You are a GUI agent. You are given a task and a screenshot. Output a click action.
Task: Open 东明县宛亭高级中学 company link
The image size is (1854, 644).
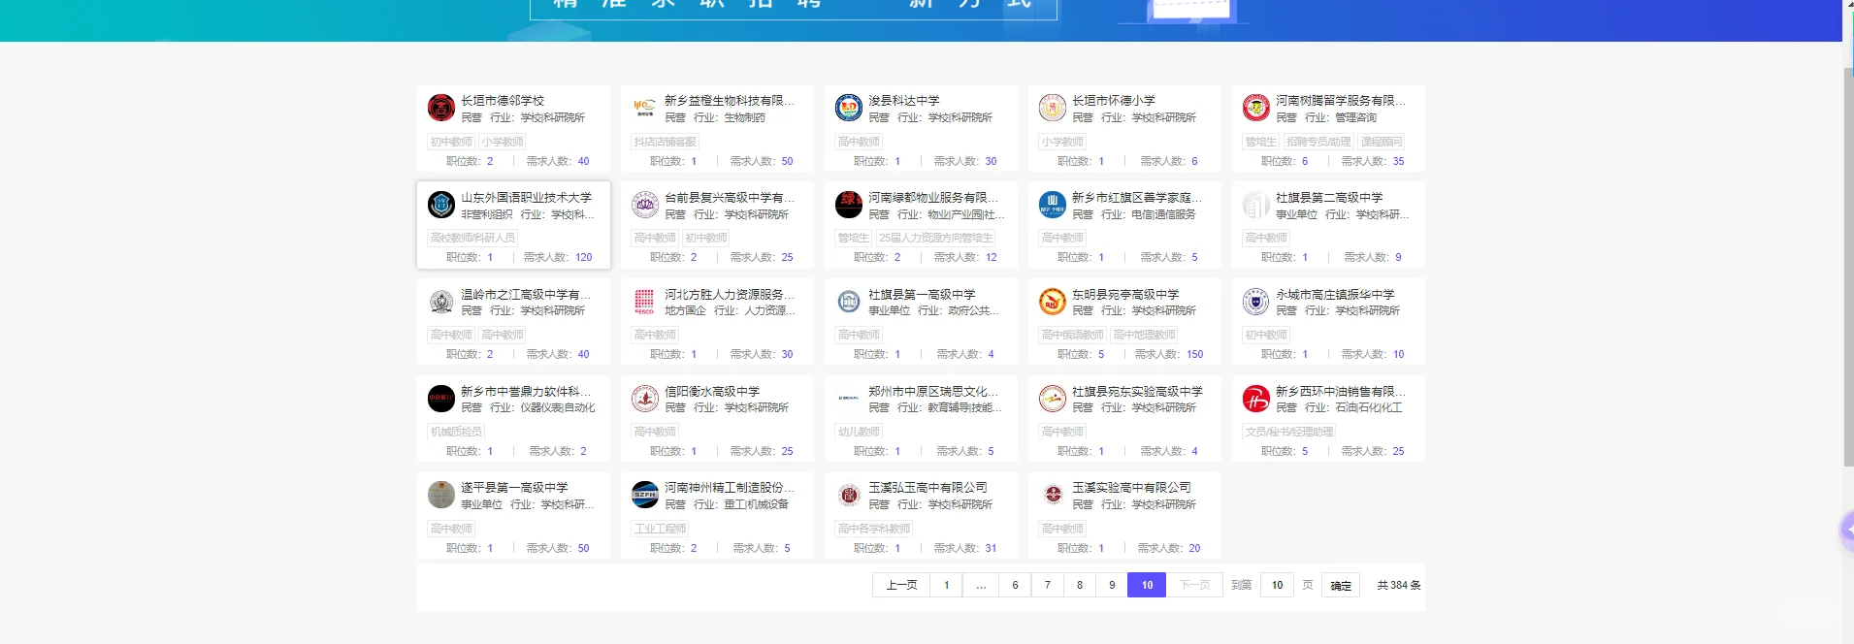[1125, 295]
